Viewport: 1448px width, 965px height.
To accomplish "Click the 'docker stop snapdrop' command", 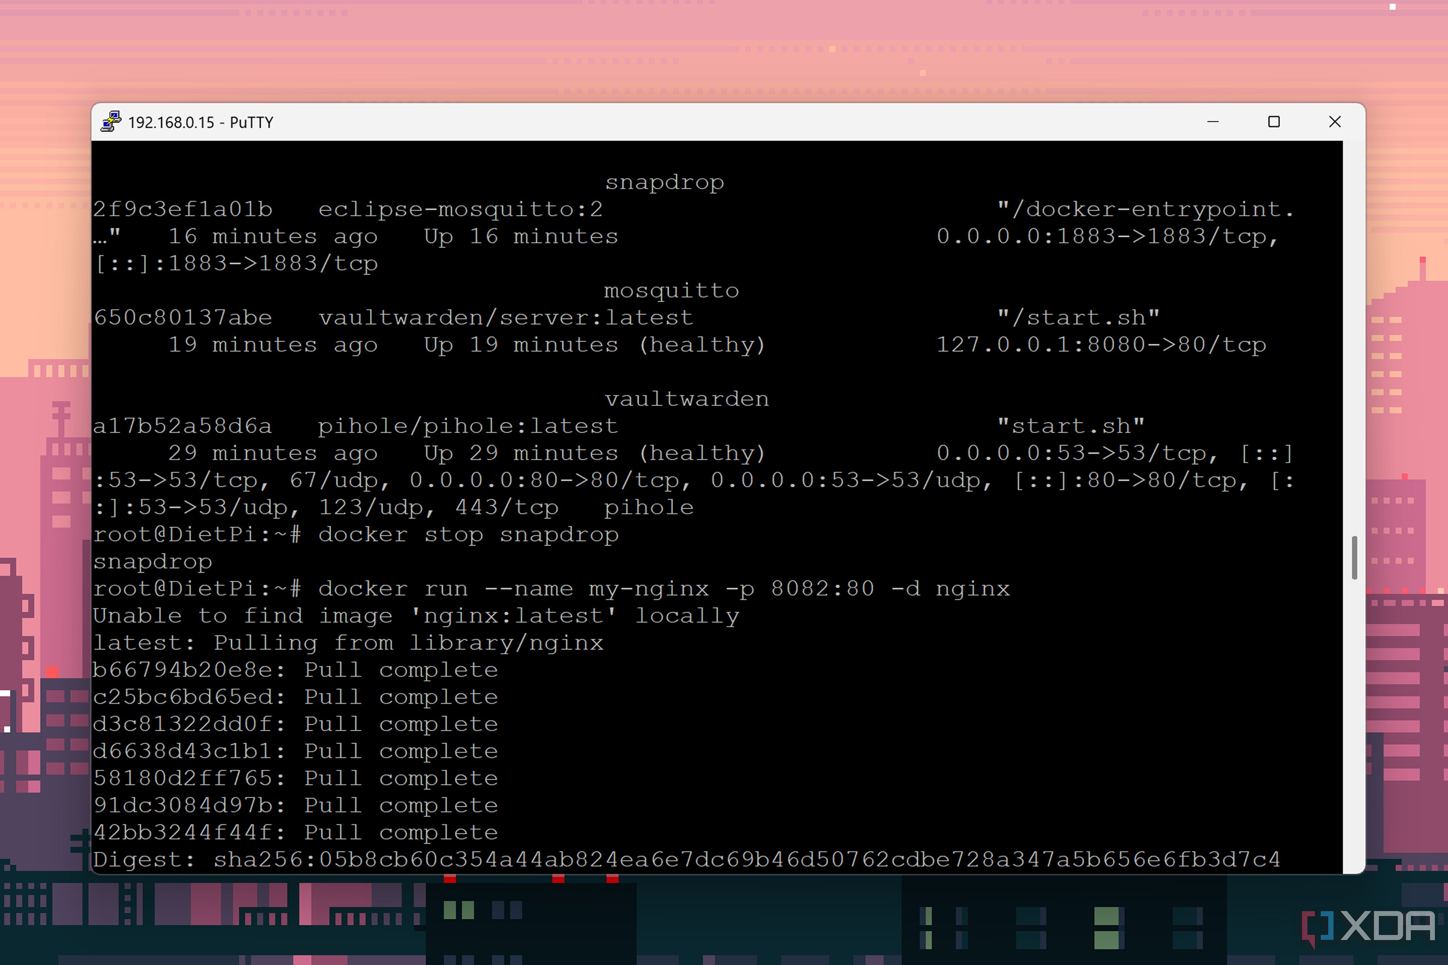I will click(469, 534).
